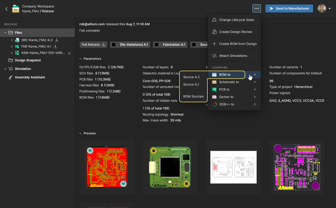Click the Kame_FMU breadcrumb link

pyautogui.click(x=31, y=11)
